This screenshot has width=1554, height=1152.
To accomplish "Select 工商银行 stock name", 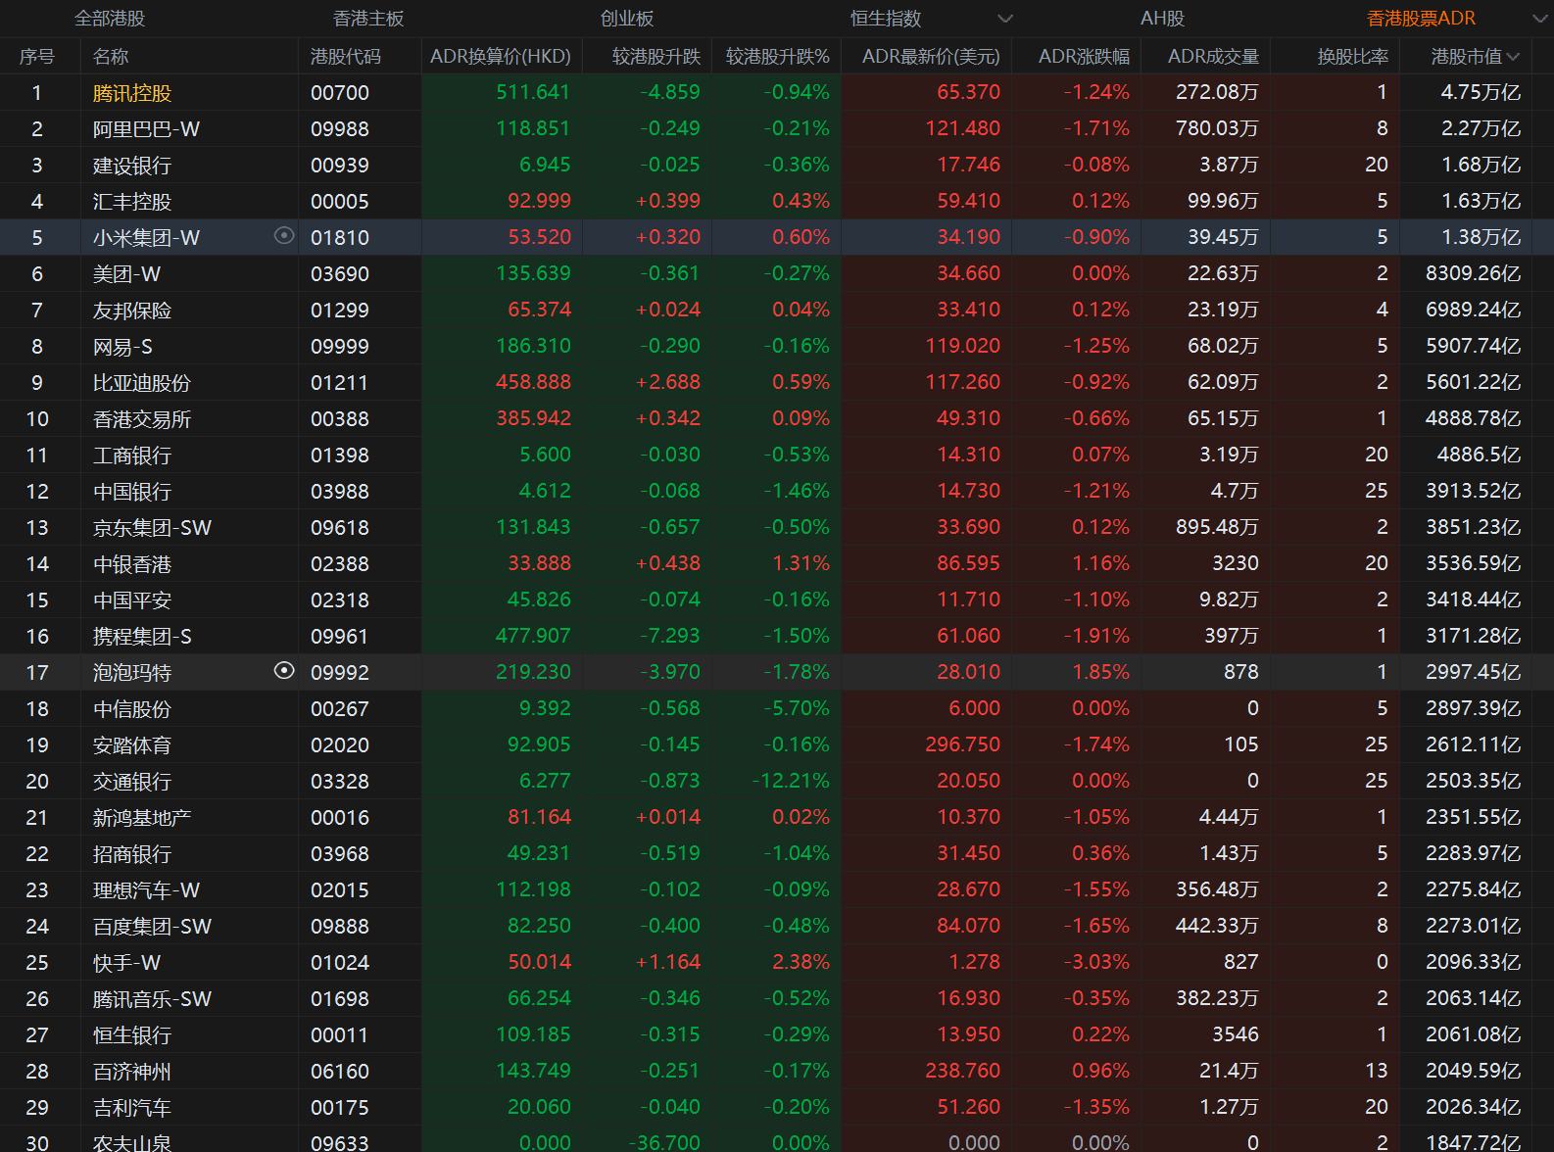I will point(132,455).
